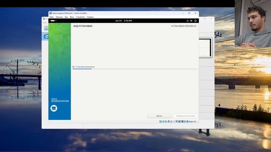Click the mouse integration indicator in status bar
Image resolution: width=271 pixels, height=152 pixels.
(x=185, y=122)
